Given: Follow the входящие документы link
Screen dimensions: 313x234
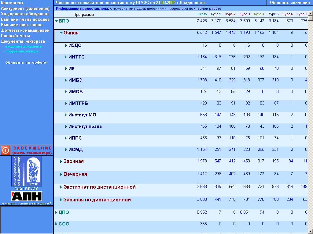Looking at the screenshot, I should click(x=23, y=46).
